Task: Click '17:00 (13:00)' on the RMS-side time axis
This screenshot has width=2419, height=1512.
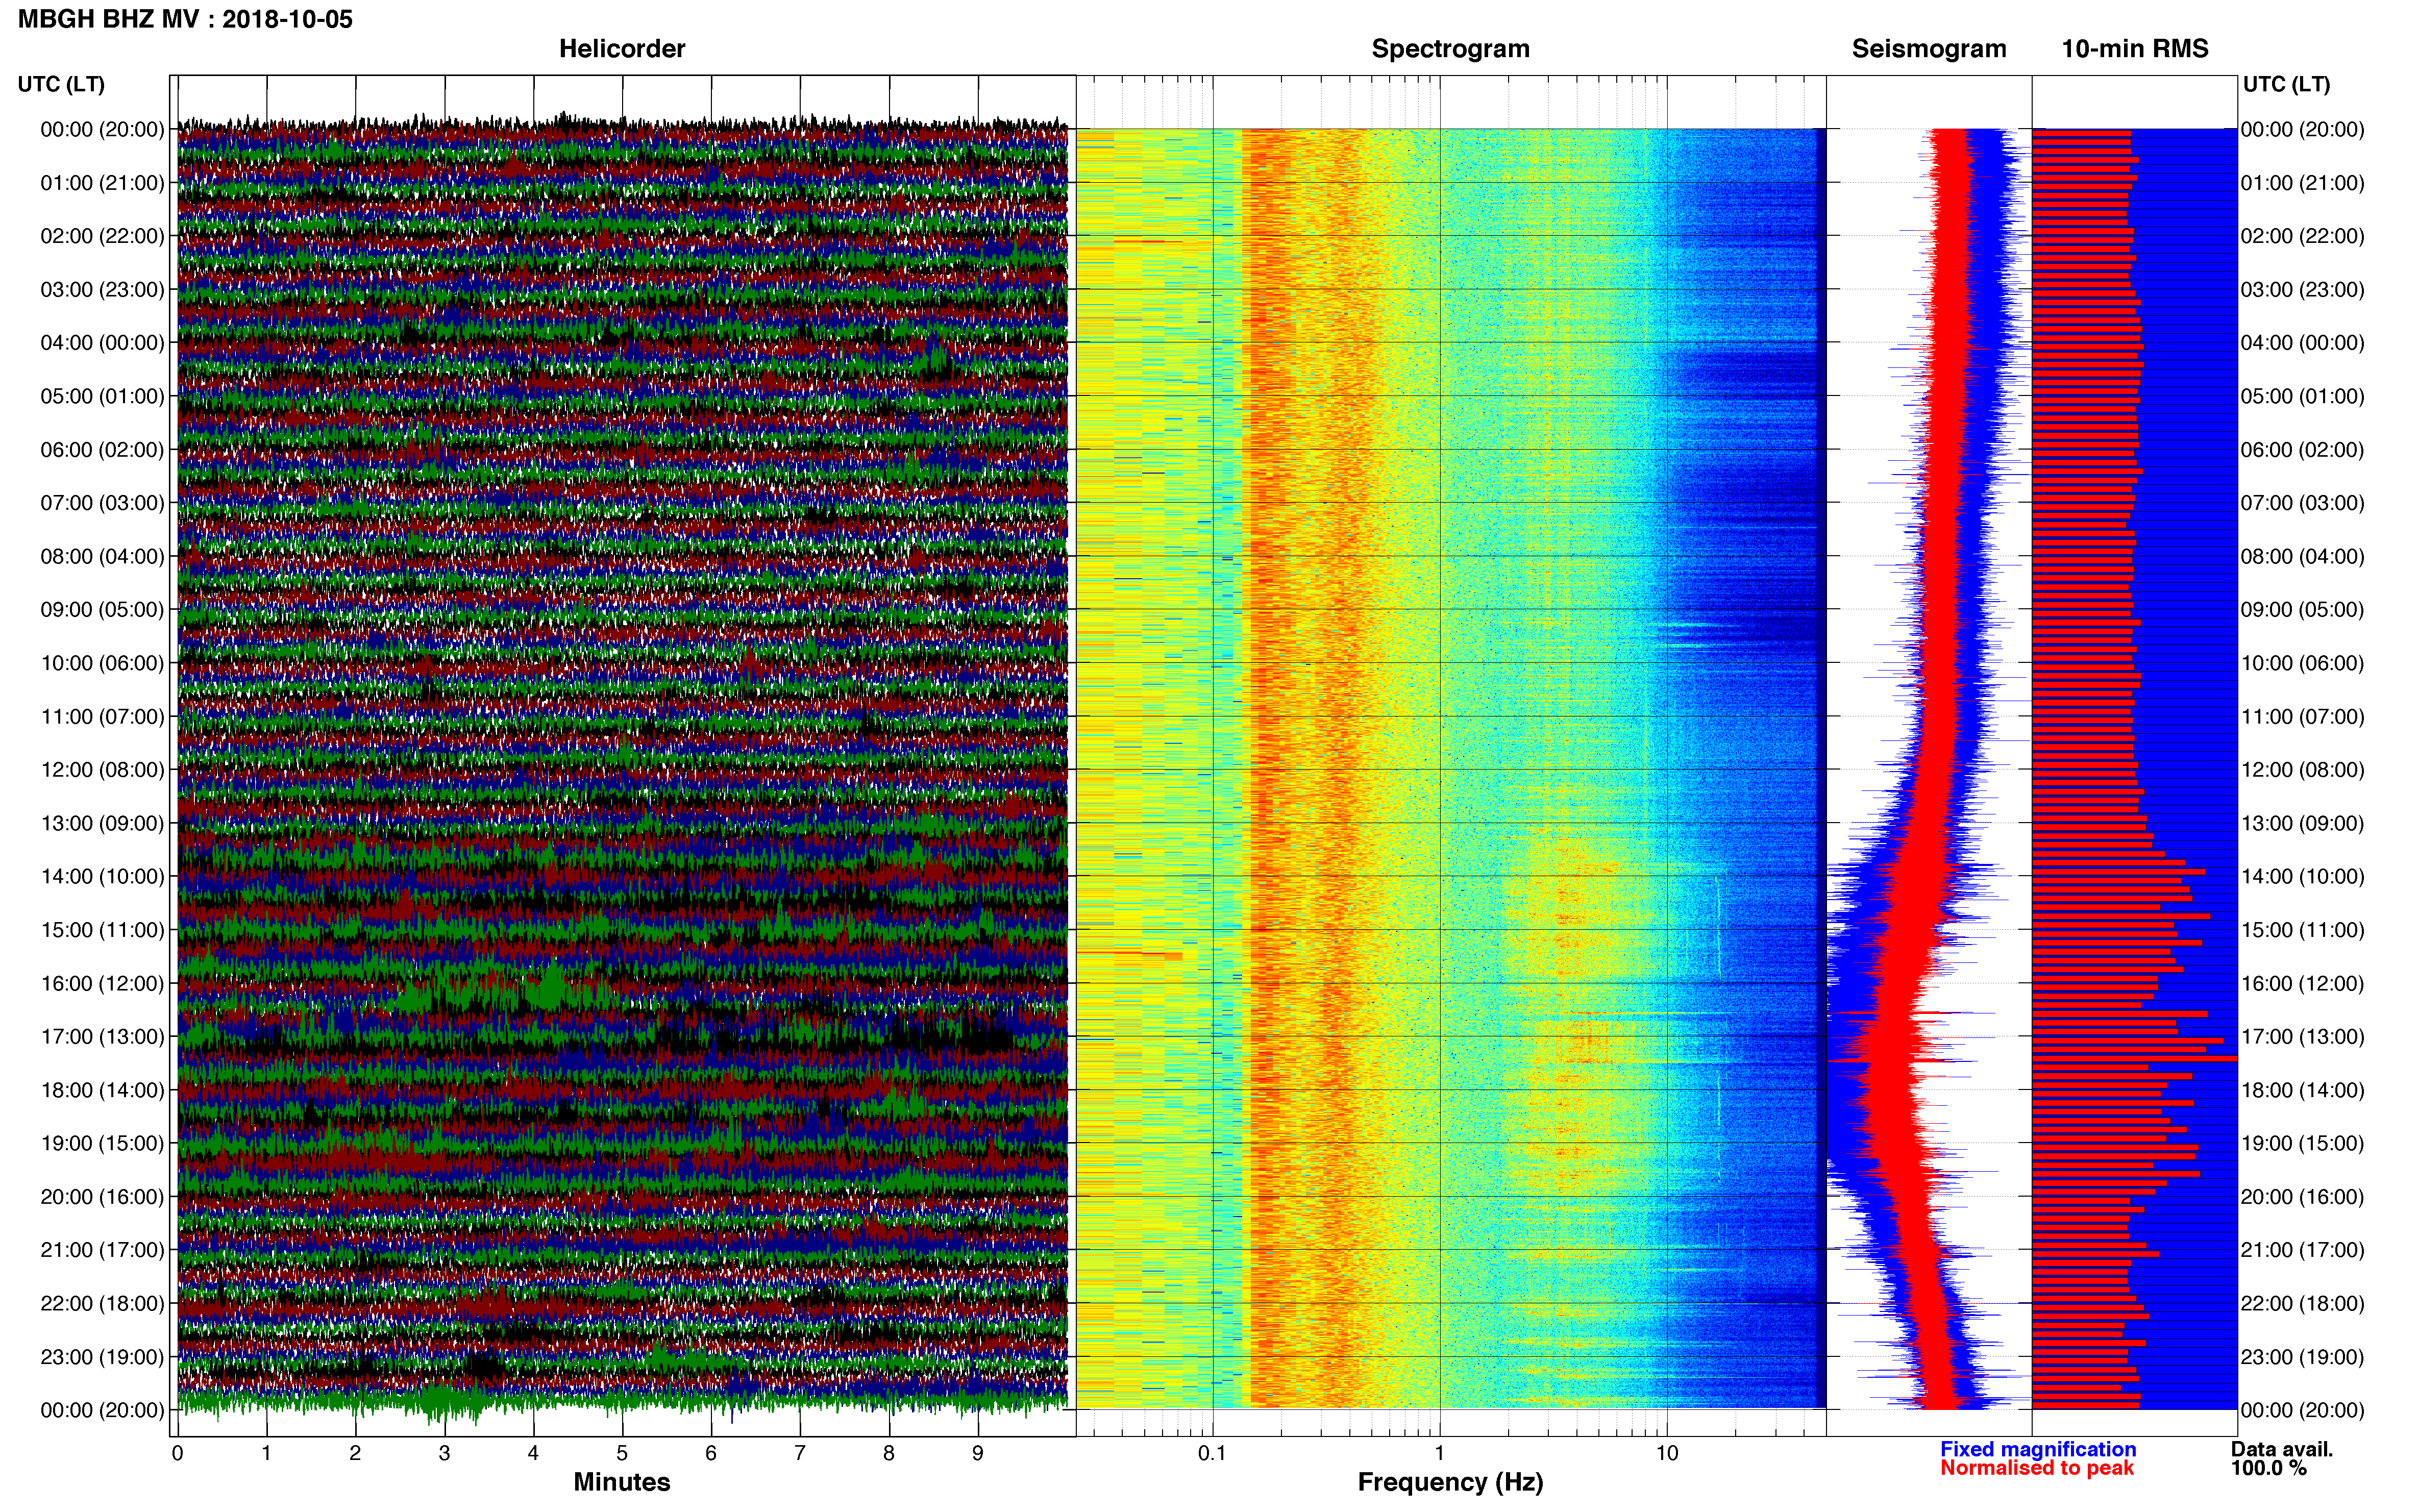Action: point(2303,1037)
